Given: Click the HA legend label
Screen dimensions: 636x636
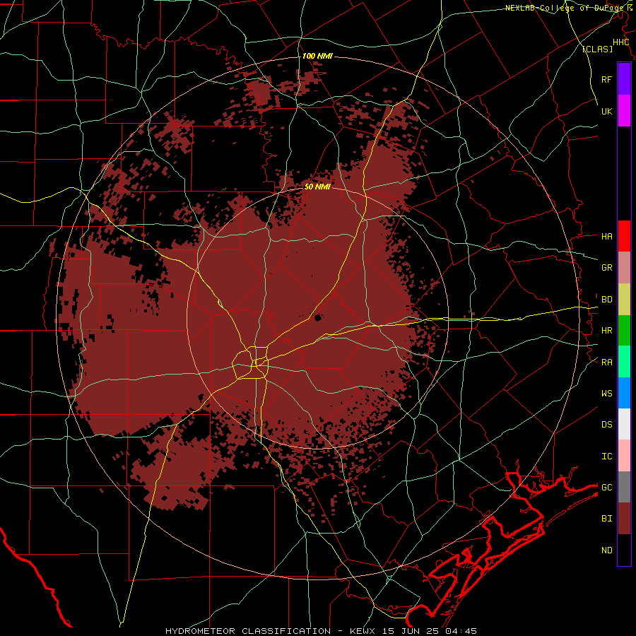Looking at the screenshot, I should 606,236.
